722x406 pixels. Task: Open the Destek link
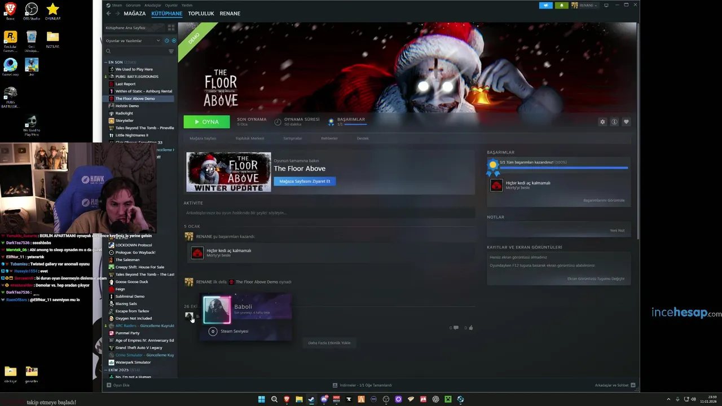(x=363, y=138)
